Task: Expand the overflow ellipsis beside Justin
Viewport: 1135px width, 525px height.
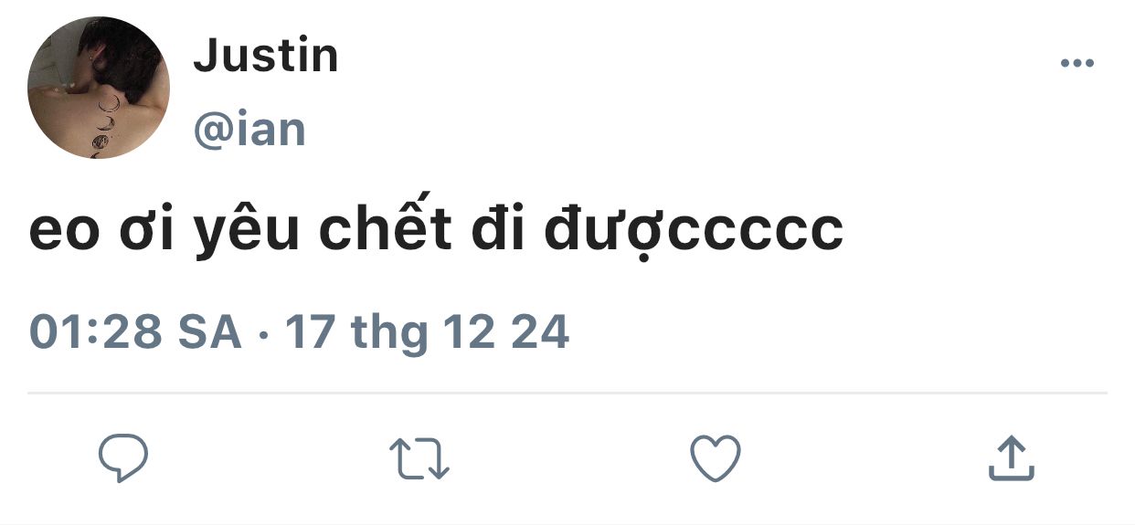Action: [x=1077, y=63]
